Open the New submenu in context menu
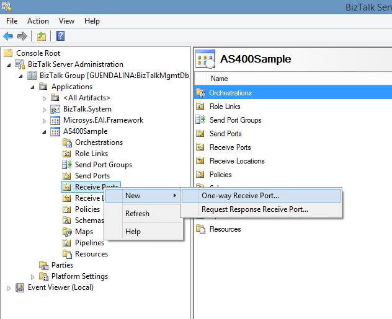Screen dimensions: 392x319 [143, 196]
